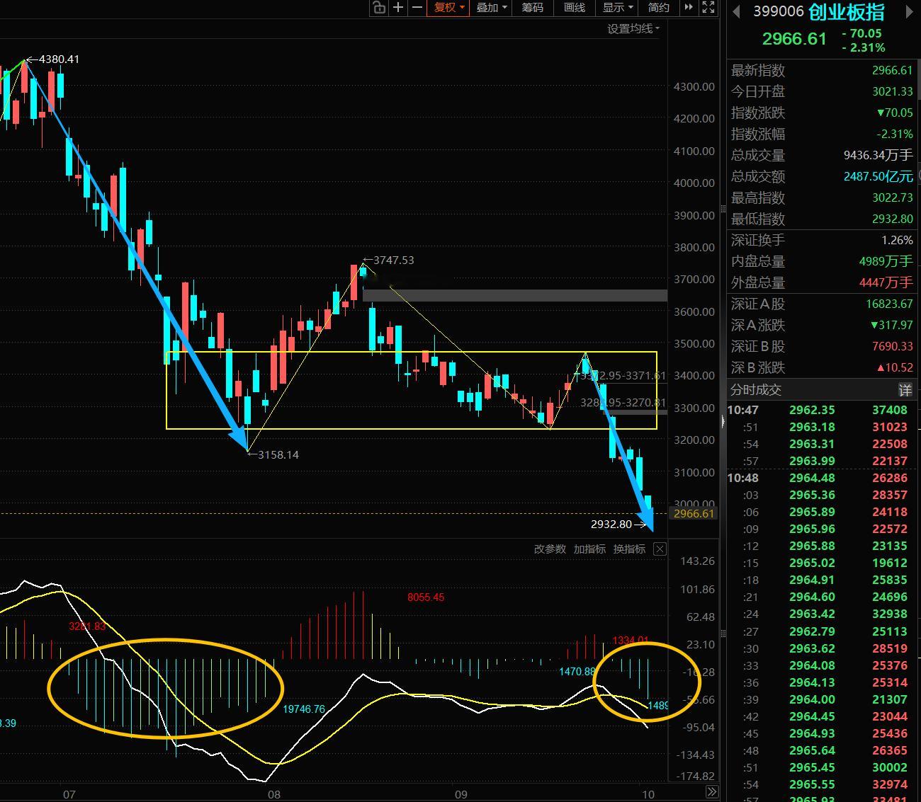Screen dimensions: 921x802
Task: Click the 详 details button in 分时成交
Action: tap(905, 390)
